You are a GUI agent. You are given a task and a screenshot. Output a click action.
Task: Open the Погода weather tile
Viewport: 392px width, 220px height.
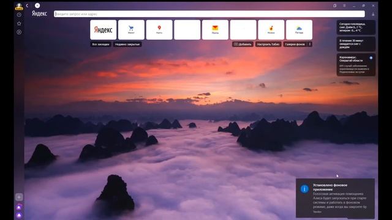pyautogui.click(x=300, y=30)
